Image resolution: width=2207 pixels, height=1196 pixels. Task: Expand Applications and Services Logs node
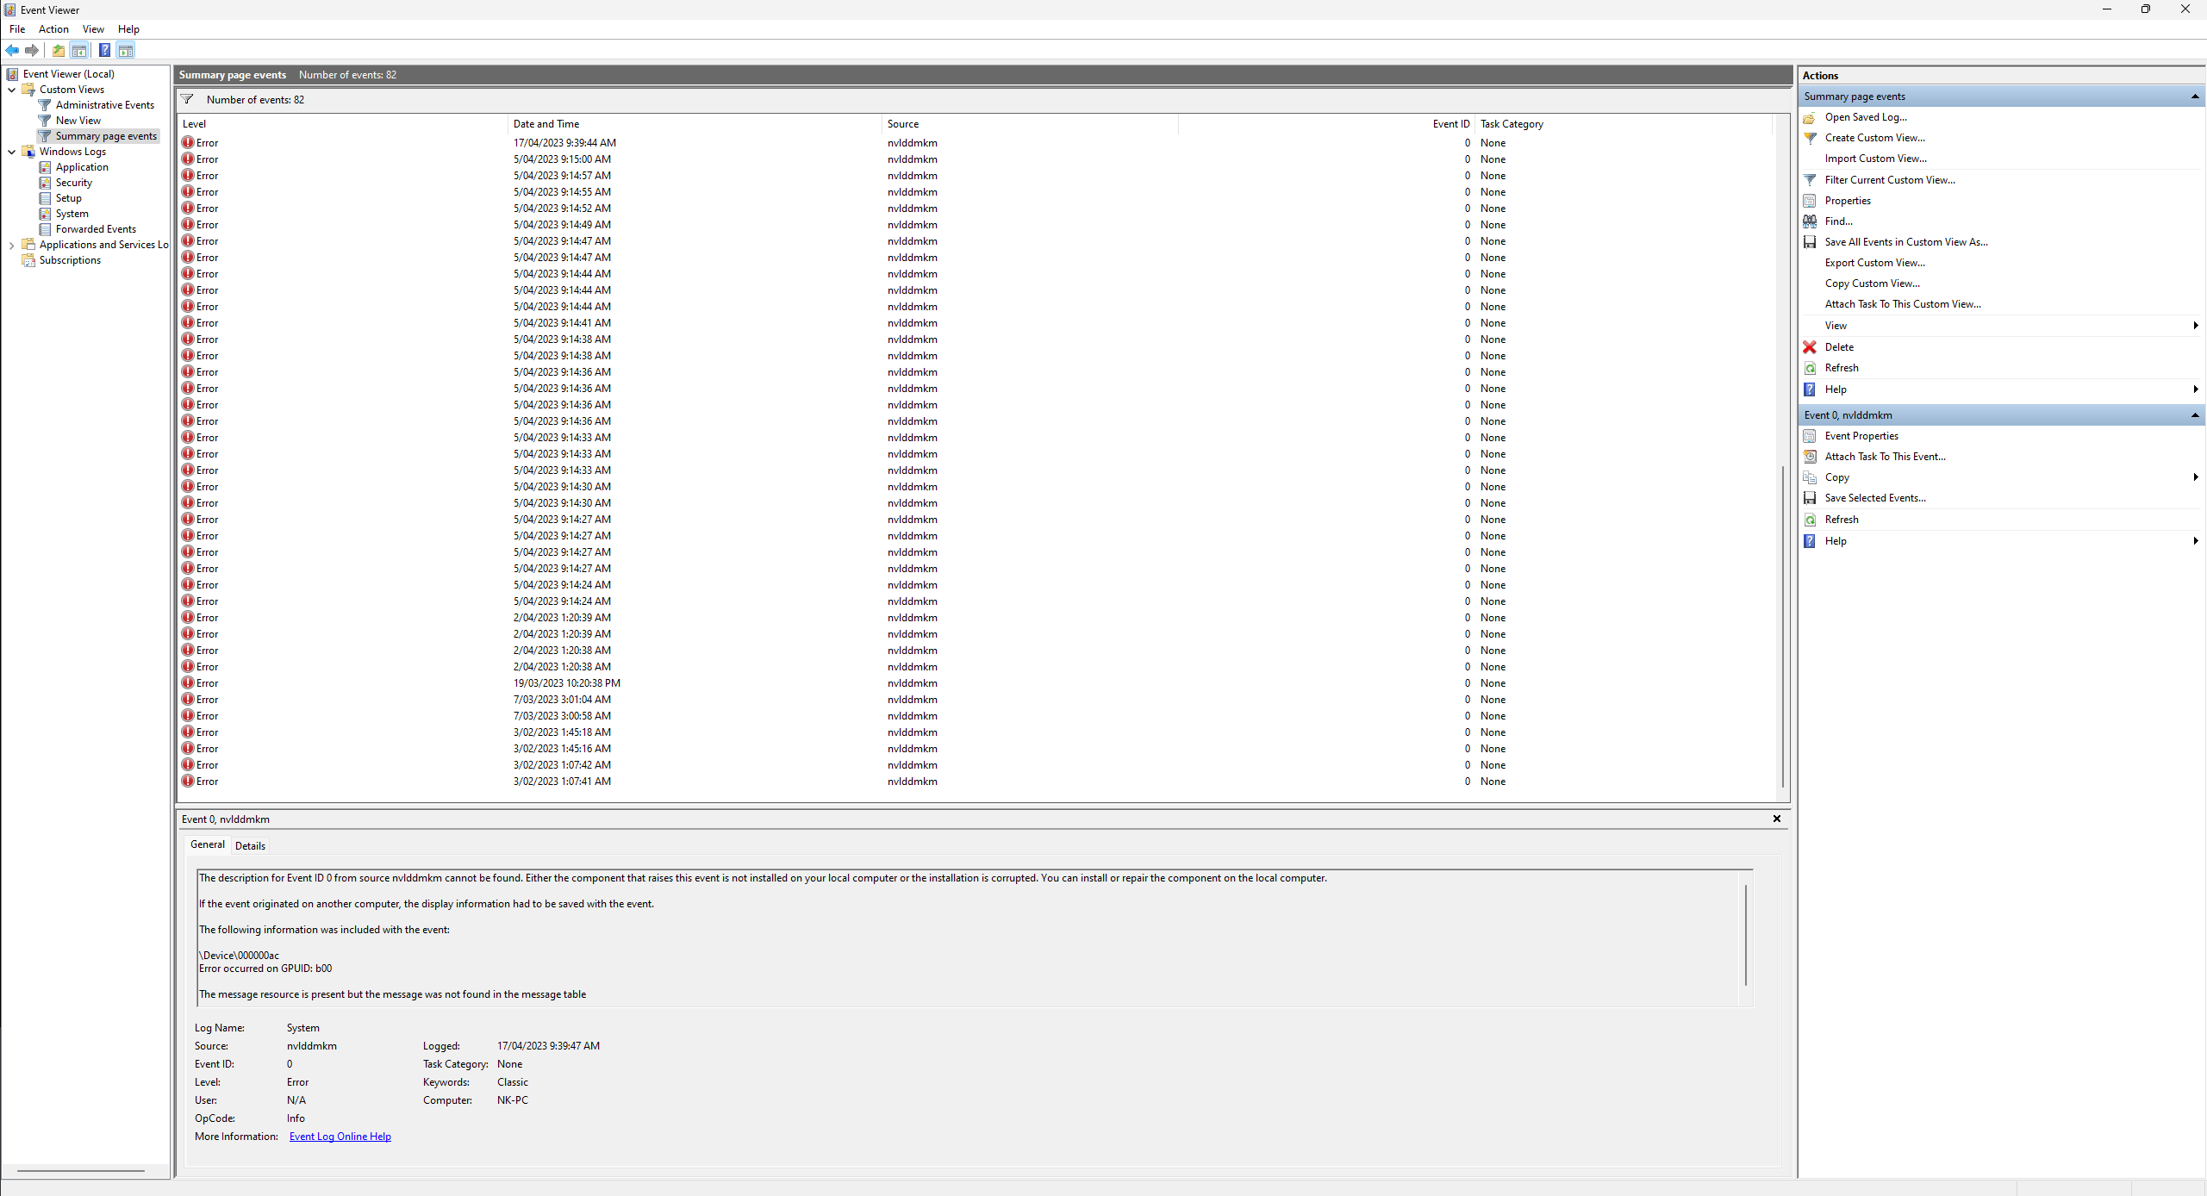tap(11, 245)
